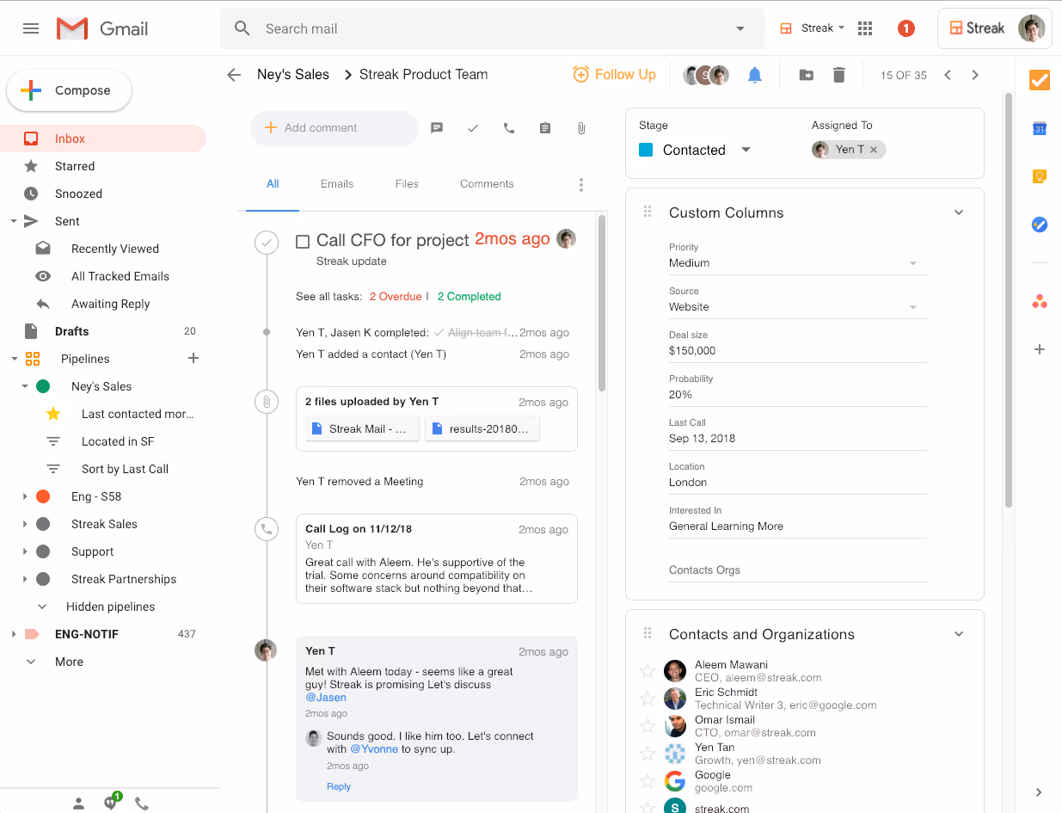Open the @Jasen mention link
Screen dimensions: 1062x813
coord(326,698)
